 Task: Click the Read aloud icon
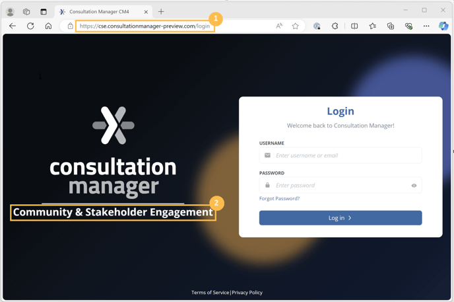(279, 26)
